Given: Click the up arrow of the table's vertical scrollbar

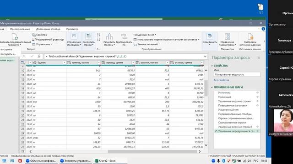Looking at the screenshot, I should 206,70.
